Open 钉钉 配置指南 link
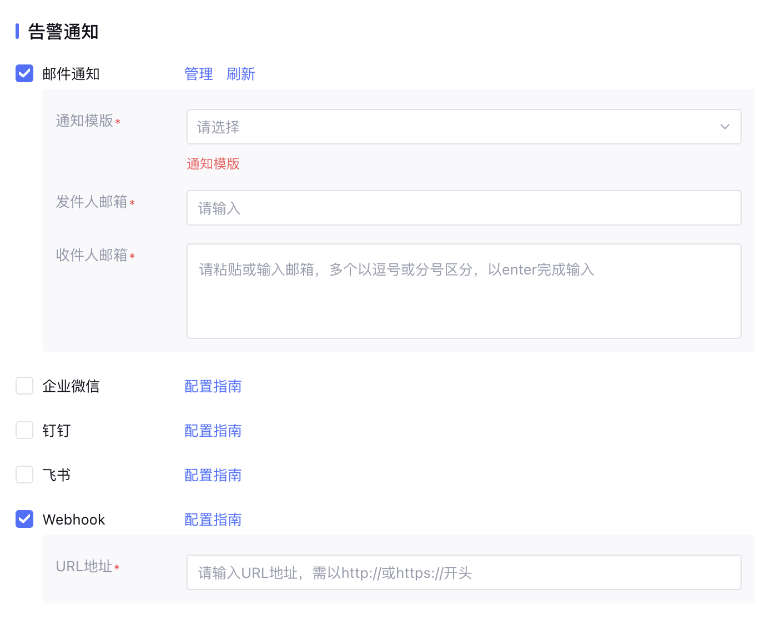The image size is (765, 619). point(213,431)
